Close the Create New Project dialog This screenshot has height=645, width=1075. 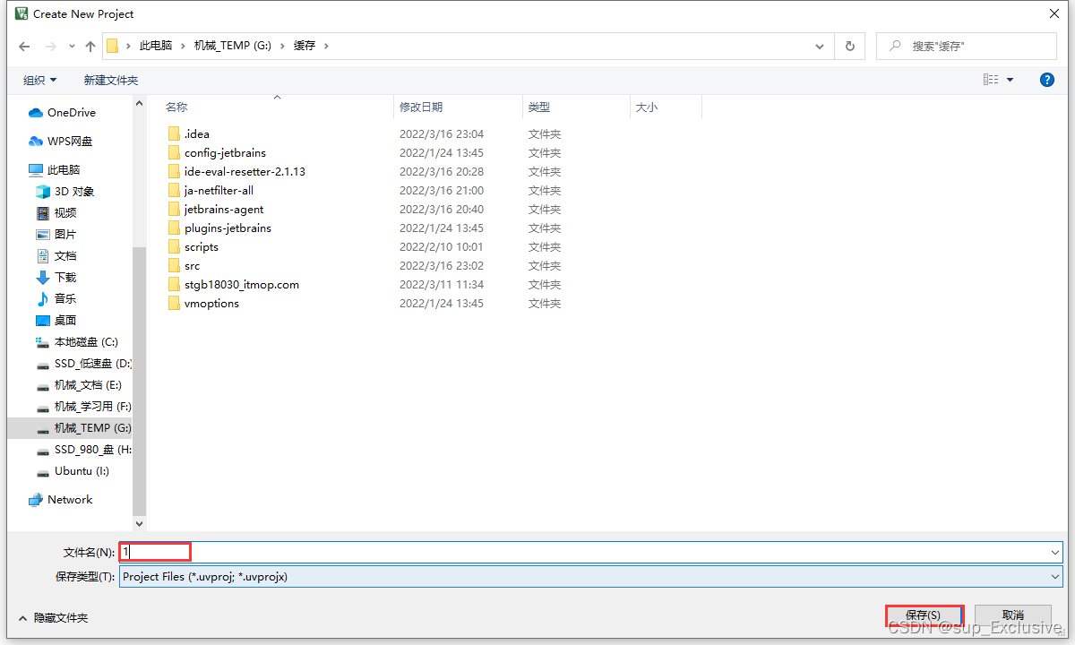coord(1053,13)
